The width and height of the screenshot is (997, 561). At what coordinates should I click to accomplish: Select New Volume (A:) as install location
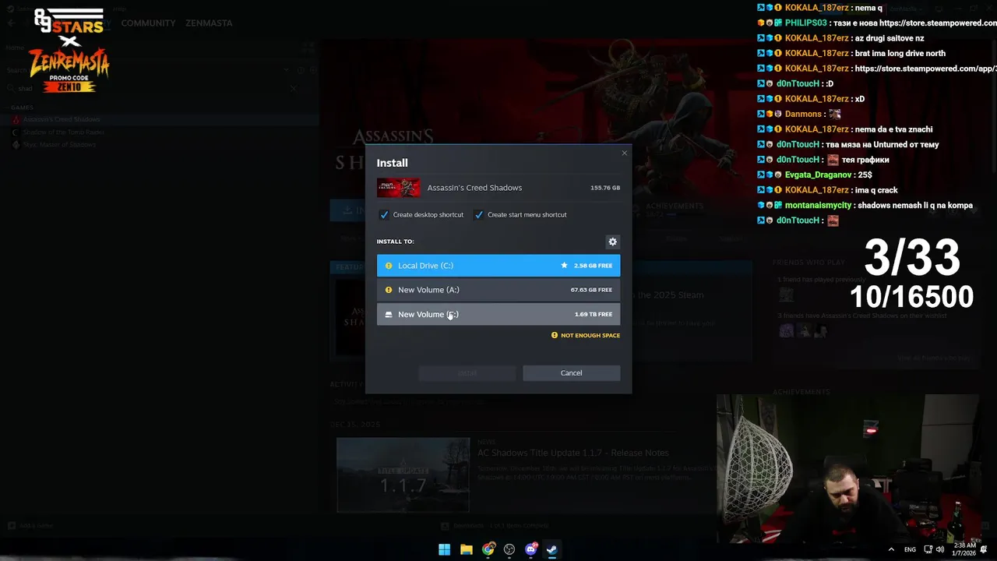click(498, 290)
